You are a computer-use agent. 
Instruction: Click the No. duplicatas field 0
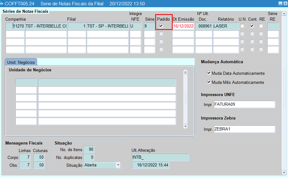coord(89,157)
